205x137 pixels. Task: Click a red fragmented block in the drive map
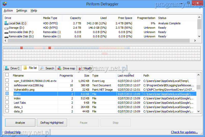pyautogui.click(x=21, y=48)
